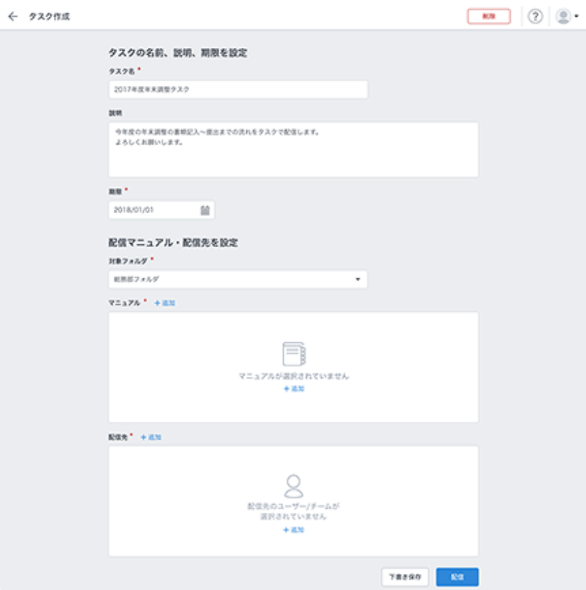Click inside the 説明 description textarea
The width and height of the screenshot is (586, 590).
tap(293, 147)
